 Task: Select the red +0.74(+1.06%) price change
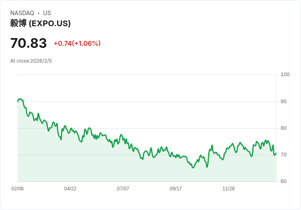(77, 43)
